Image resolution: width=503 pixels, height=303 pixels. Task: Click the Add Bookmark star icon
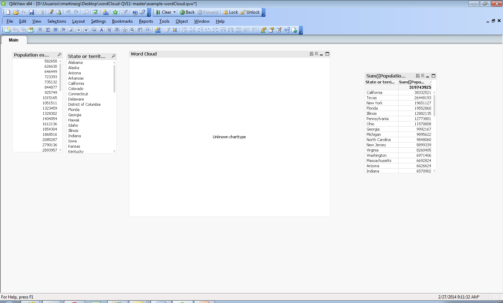[115, 12]
